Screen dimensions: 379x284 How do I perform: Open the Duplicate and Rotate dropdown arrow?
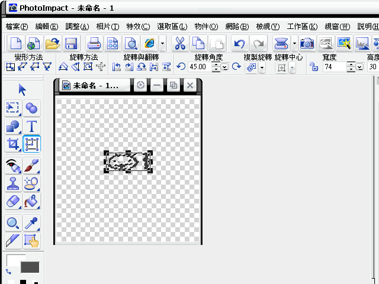(262, 67)
